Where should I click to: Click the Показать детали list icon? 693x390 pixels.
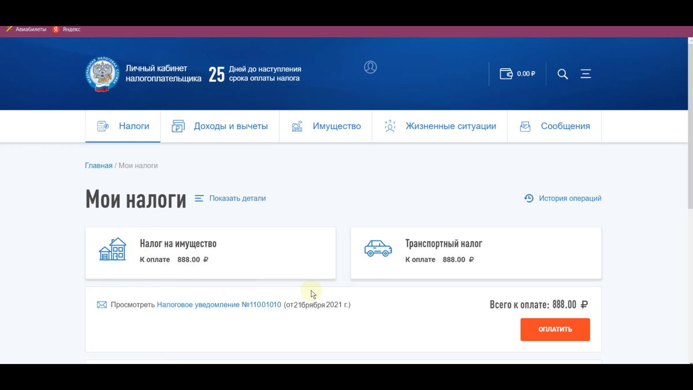199,198
